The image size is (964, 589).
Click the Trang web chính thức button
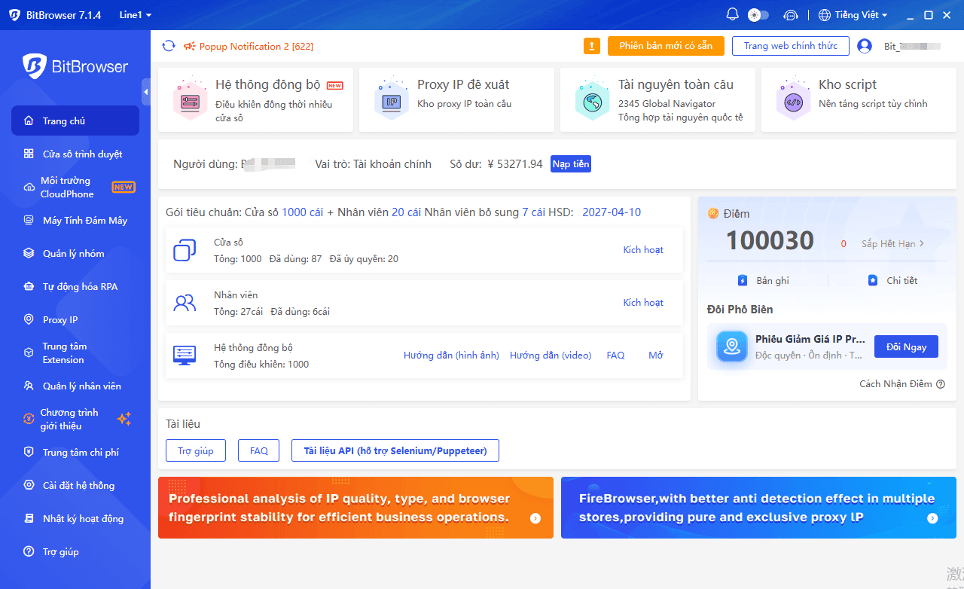(x=791, y=46)
